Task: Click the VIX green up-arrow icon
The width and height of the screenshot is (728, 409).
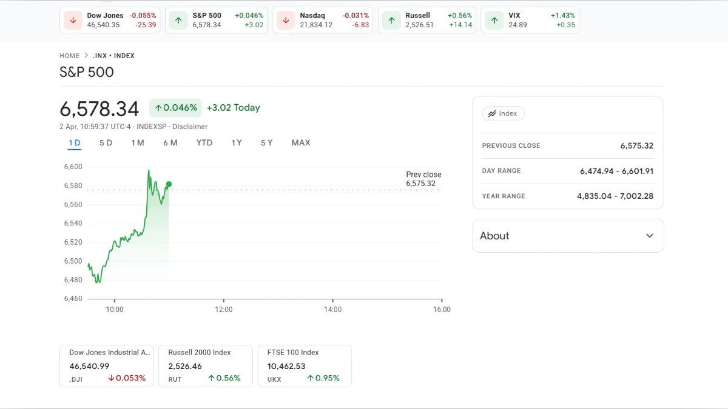Action: pos(494,20)
